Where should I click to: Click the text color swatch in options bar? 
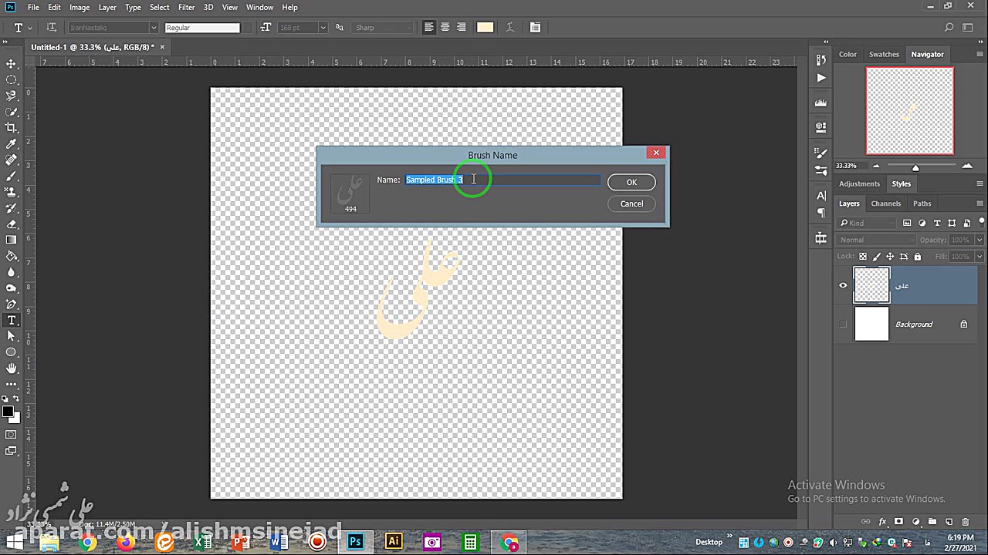pyautogui.click(x=485, y=28)
